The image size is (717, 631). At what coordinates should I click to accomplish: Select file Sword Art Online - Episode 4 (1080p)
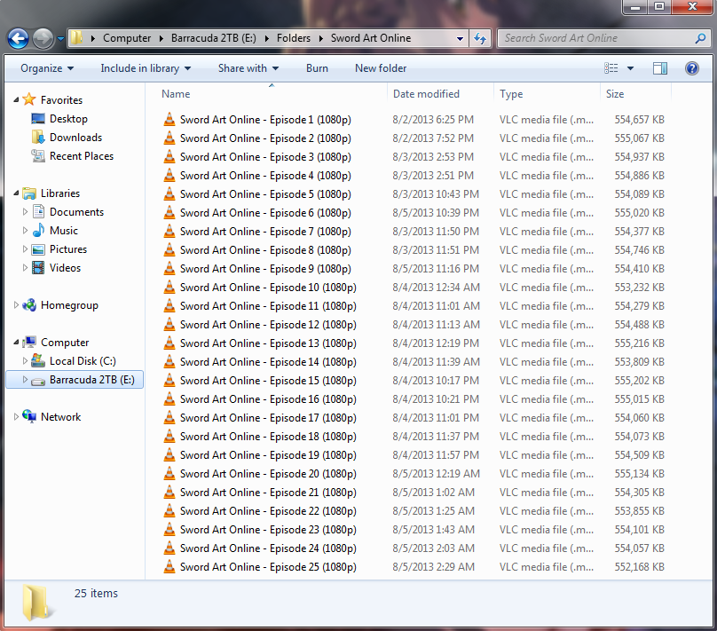click(265, 176)
